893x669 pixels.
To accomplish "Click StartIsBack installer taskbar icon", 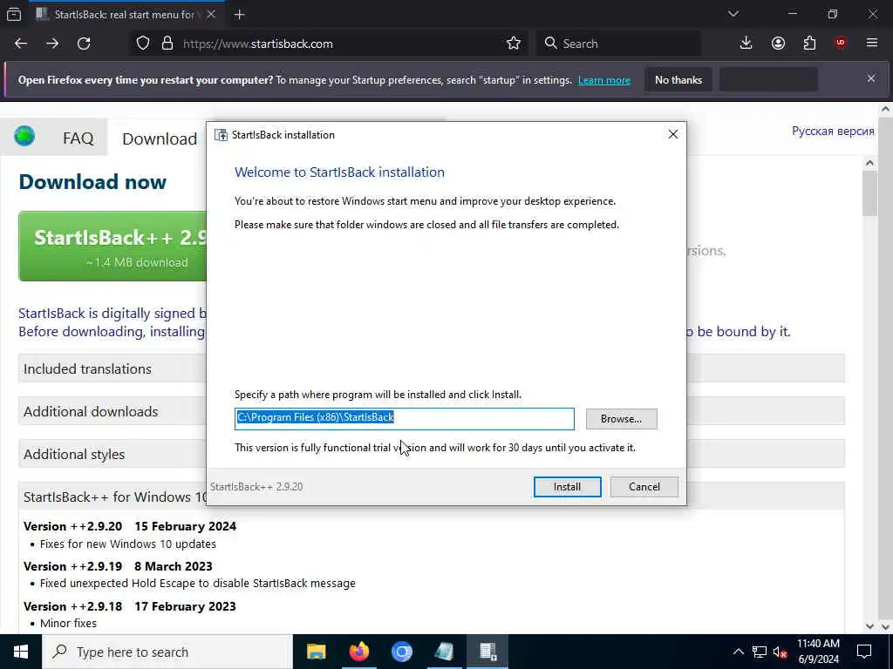I will 487,652.
